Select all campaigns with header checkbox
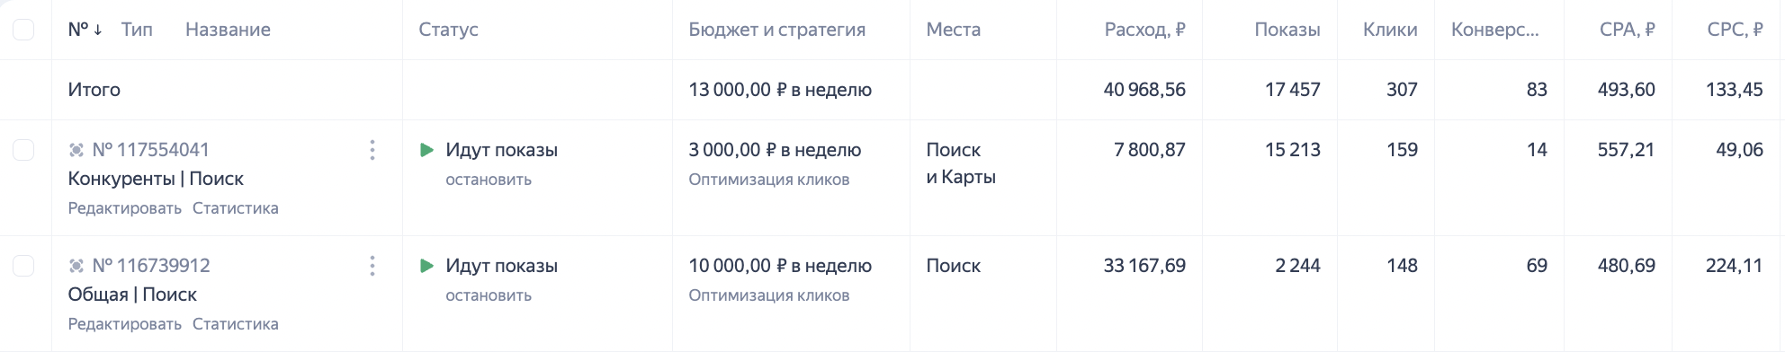The height and width of the screenshot is (352, 1785). (x=23, y=30)
